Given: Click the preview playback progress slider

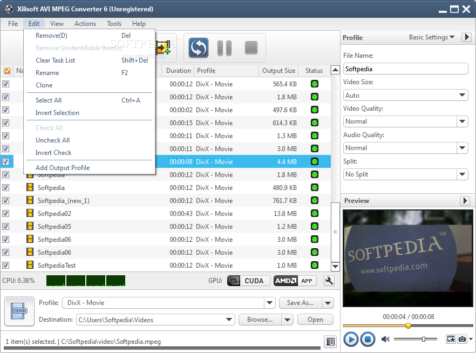Looking at the screenshot, I should [x=407, y=325].
